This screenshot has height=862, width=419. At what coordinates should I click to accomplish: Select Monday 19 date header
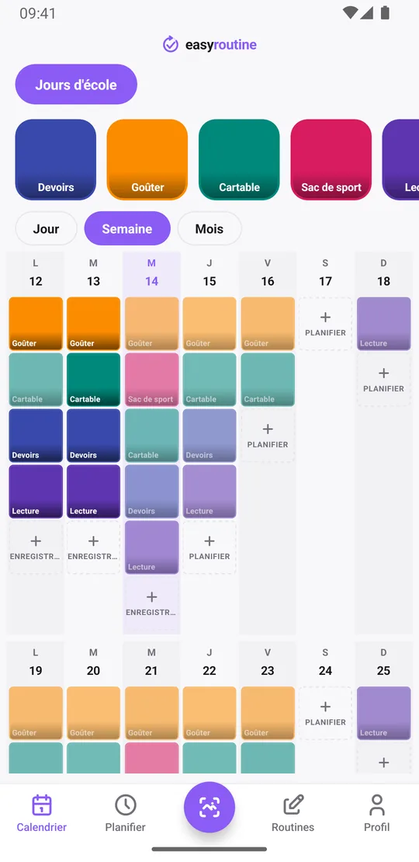36,662
